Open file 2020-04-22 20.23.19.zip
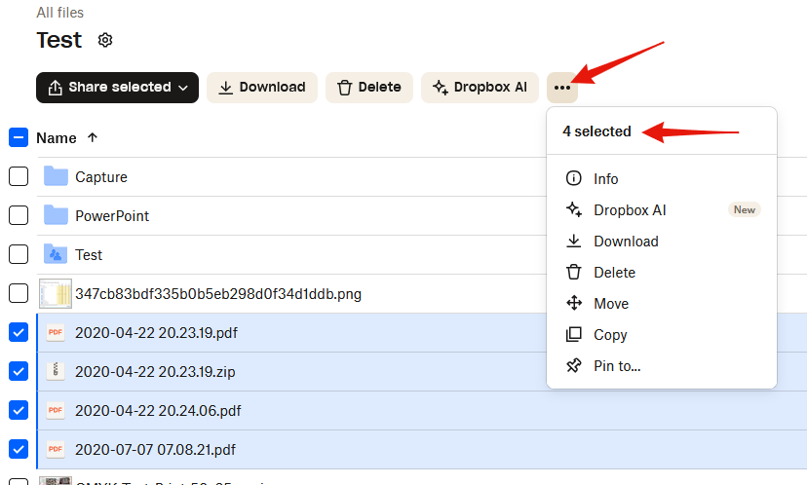 [155, 372]
